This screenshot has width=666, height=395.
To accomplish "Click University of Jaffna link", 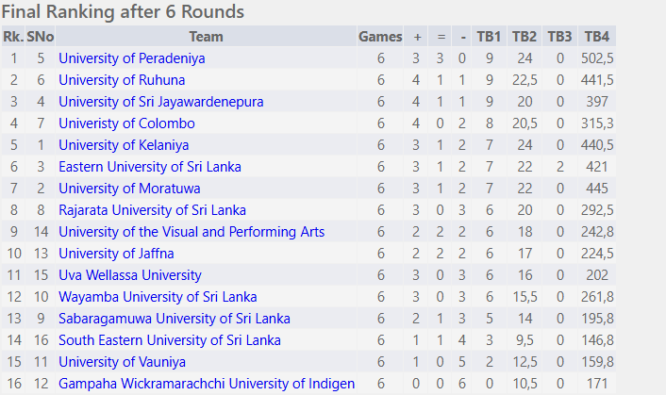I will pos(116,254).
